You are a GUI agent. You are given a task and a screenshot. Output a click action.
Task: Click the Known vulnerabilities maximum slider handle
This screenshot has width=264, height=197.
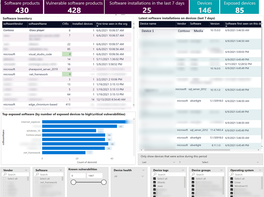click(x=104, y=182)
